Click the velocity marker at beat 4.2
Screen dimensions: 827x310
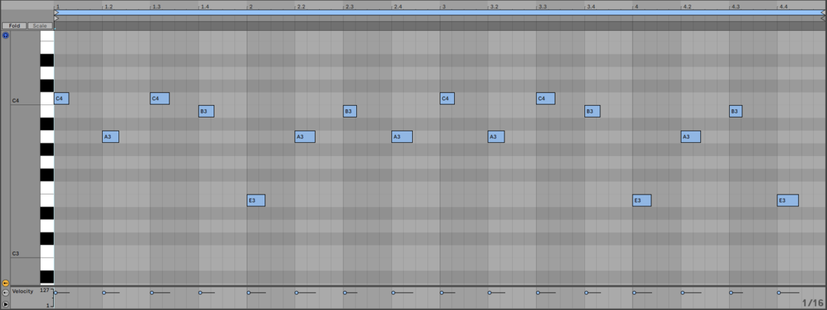coord(683,293)
